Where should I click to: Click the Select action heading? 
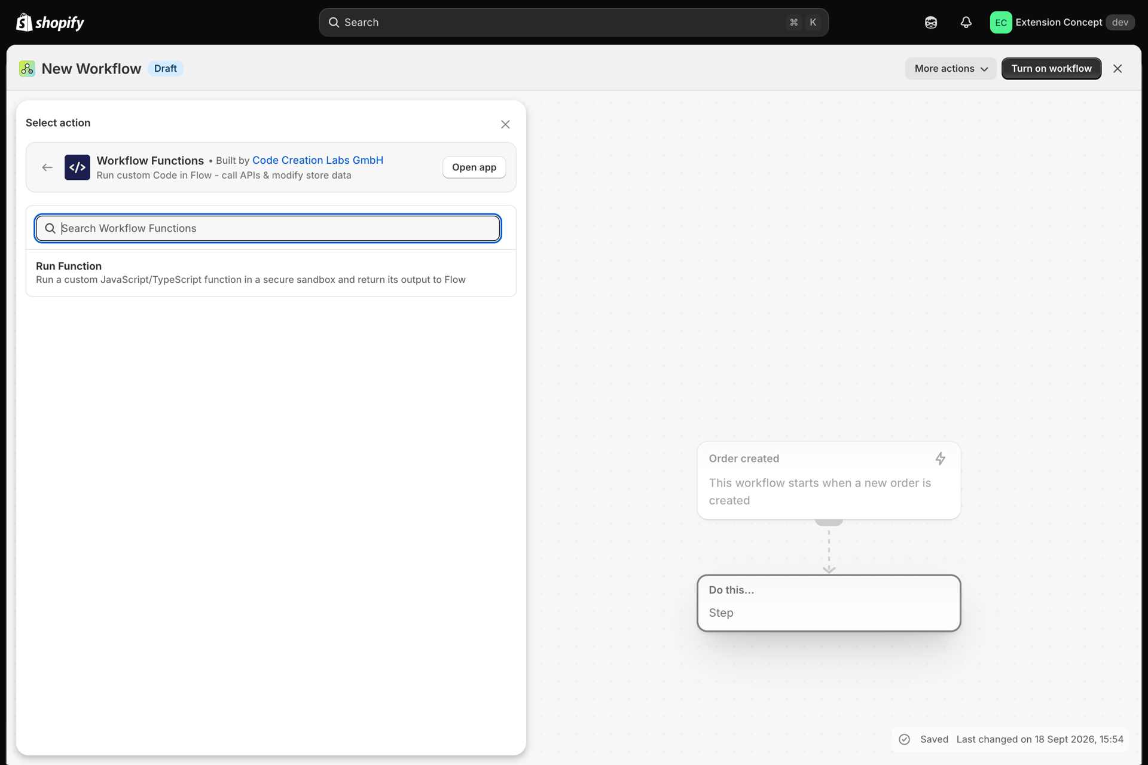58,123
